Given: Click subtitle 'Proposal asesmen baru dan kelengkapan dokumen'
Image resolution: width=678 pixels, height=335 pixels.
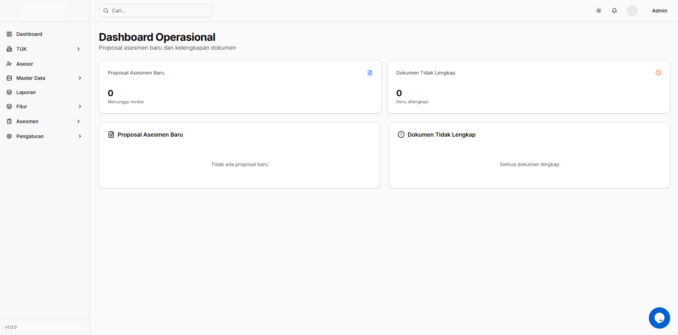Looking at the screenshot, I should coord(167,48).
